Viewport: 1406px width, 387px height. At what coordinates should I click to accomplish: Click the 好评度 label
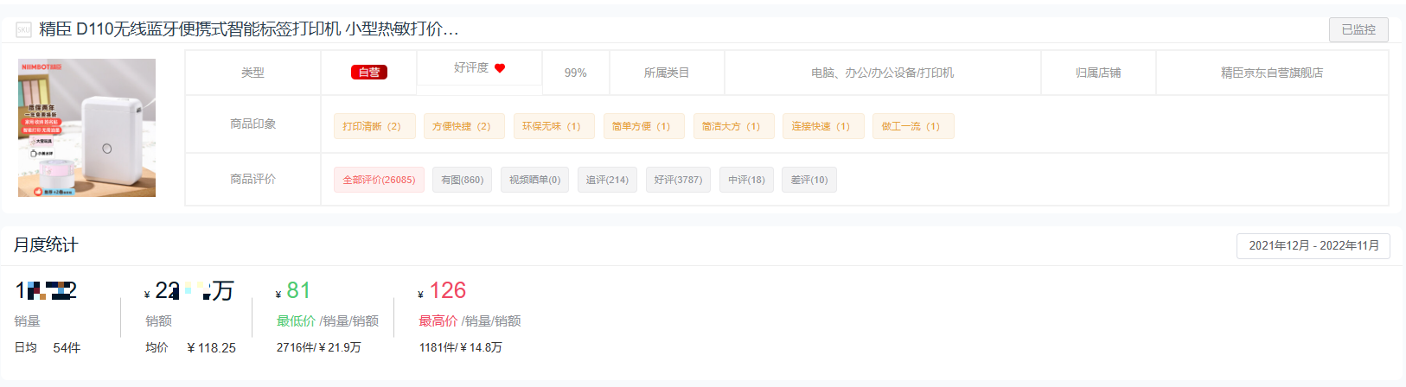pyautogui.click(x=471, y=67)
